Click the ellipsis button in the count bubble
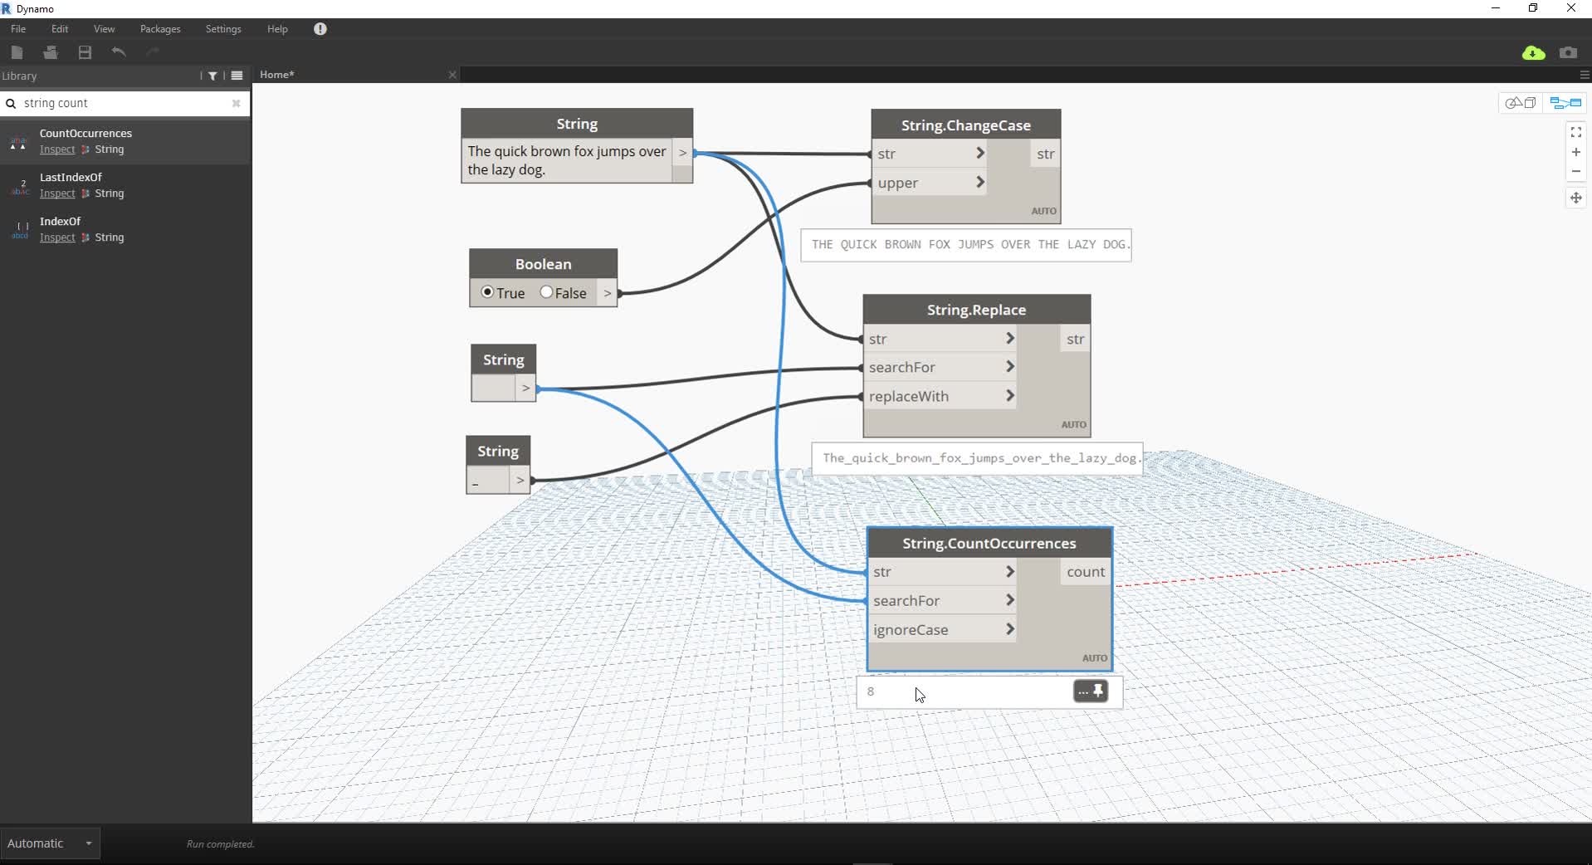Screen dimensions: 1592x865 1084,692
